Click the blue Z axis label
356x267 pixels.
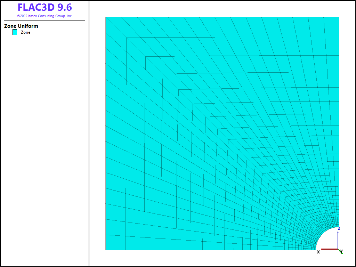339,228
